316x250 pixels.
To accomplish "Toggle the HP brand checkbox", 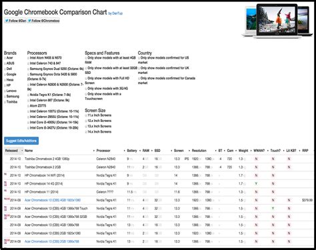I will point(5,85).
